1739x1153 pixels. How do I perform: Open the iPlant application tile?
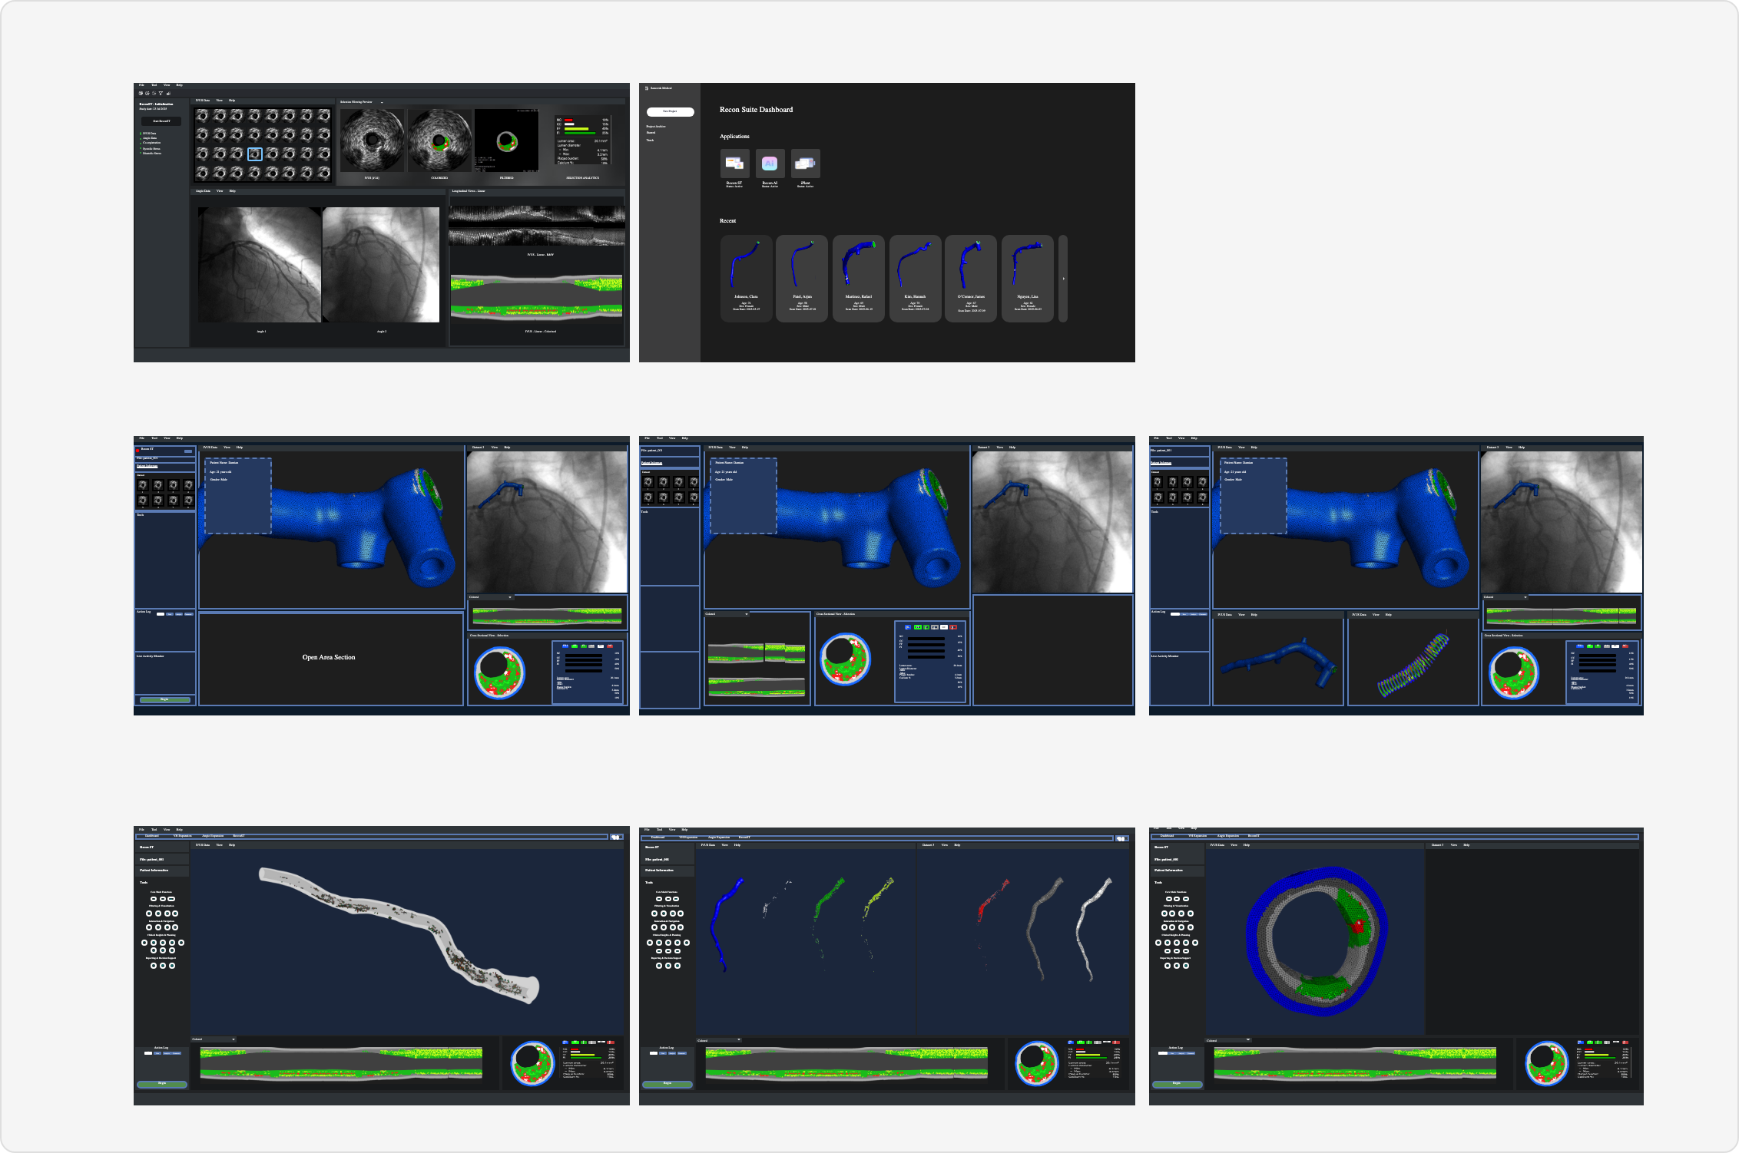tap(805, 164)
